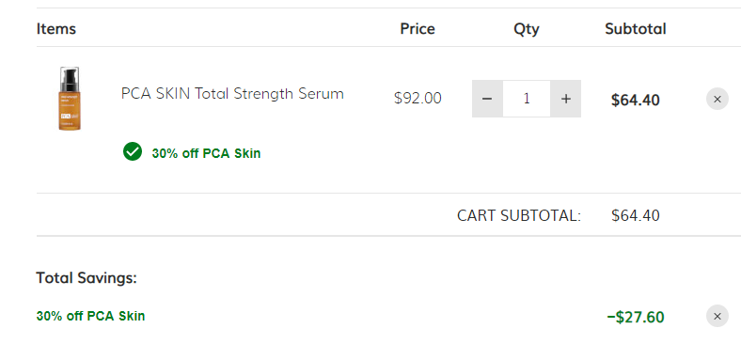
Task: Click the Items column header
Action: pyautogui.click(x=56, y=29)
